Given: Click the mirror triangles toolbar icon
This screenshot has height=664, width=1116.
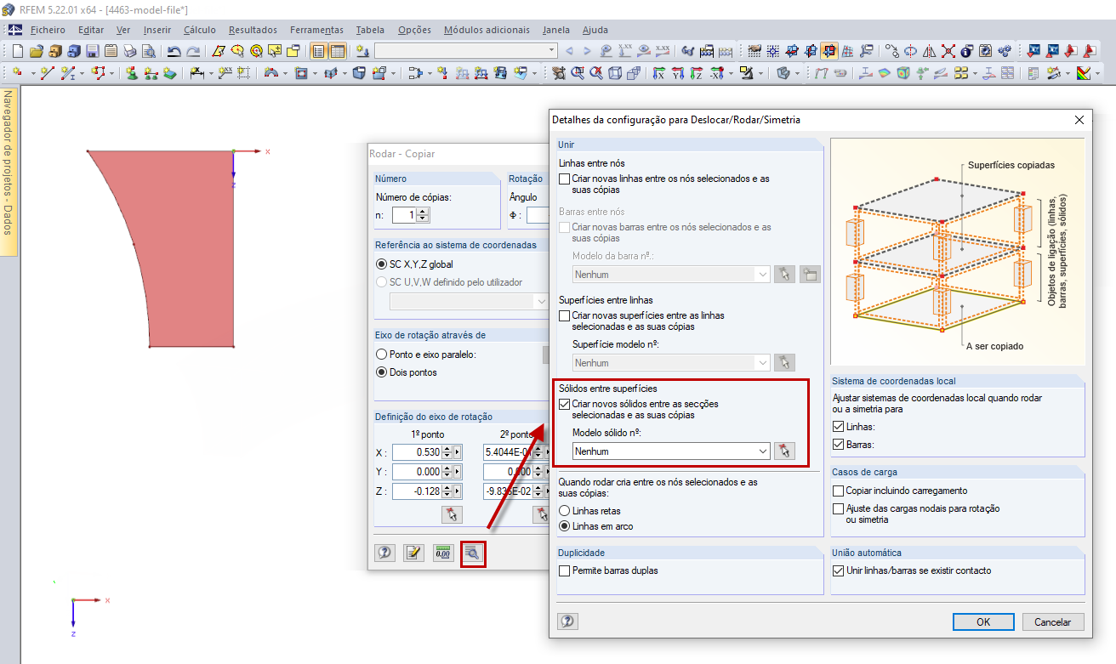Looking at the screenshot, I should [929, 51].
